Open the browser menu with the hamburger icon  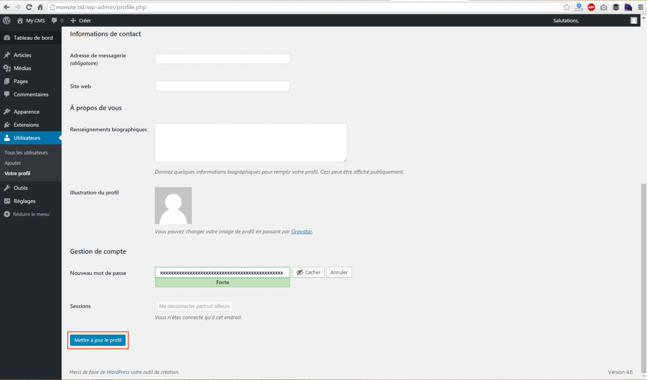coord(642,7)
